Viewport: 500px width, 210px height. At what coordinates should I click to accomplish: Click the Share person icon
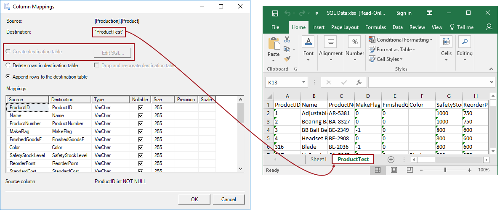[x=489, y=27]
